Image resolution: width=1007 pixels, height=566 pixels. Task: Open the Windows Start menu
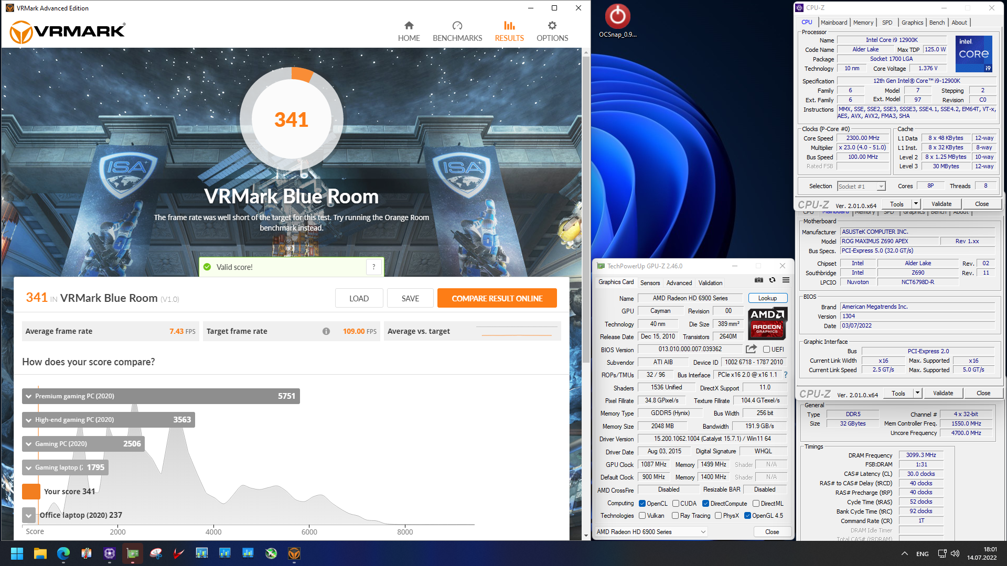point(17,553)
